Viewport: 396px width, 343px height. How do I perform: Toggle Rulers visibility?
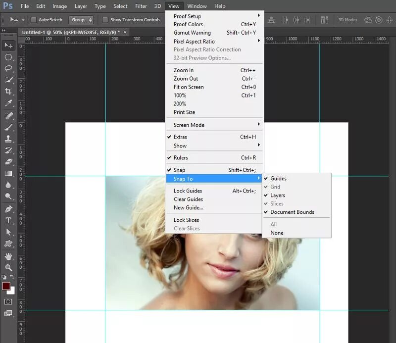215,157
